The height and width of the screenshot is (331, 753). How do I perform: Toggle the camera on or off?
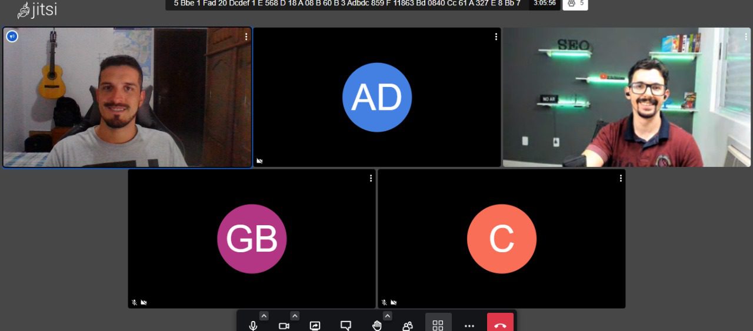(x=284, y=325)
